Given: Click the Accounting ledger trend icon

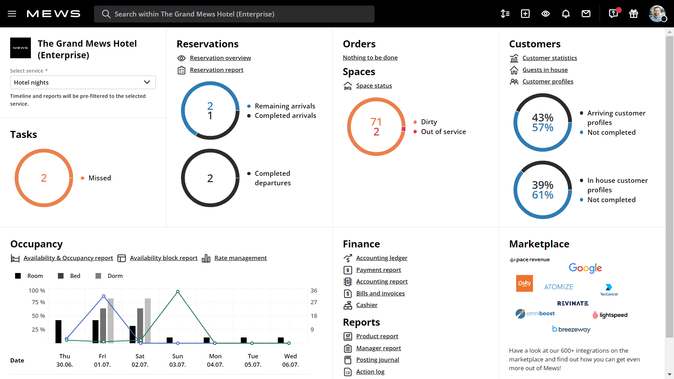Looking at the screenshot, I should point(348,258).
